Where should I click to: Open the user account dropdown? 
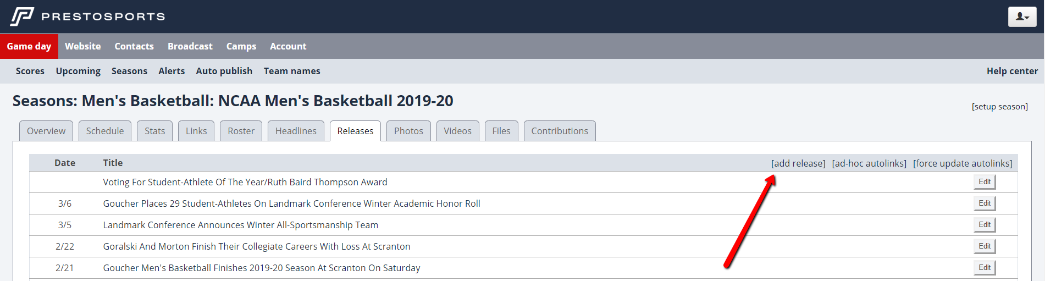tap(1022, 17)
